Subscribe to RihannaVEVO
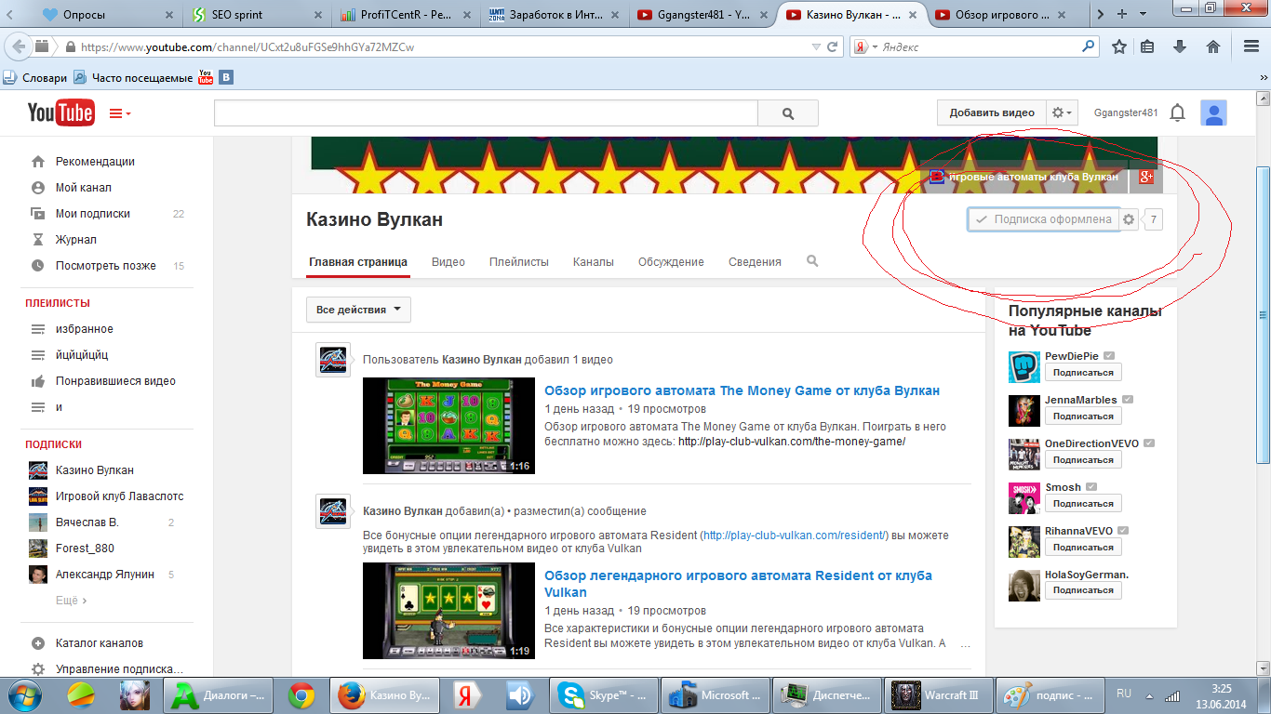Screen dimensions: 1271x714 1083,547
